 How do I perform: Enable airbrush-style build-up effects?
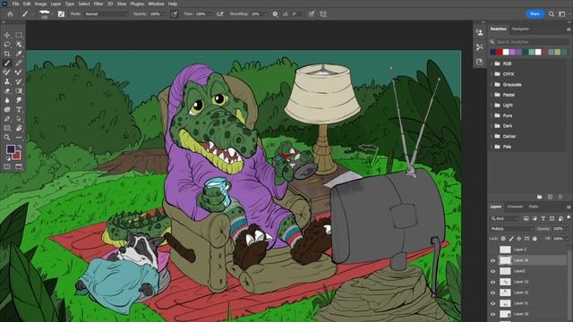coord(220,14)
